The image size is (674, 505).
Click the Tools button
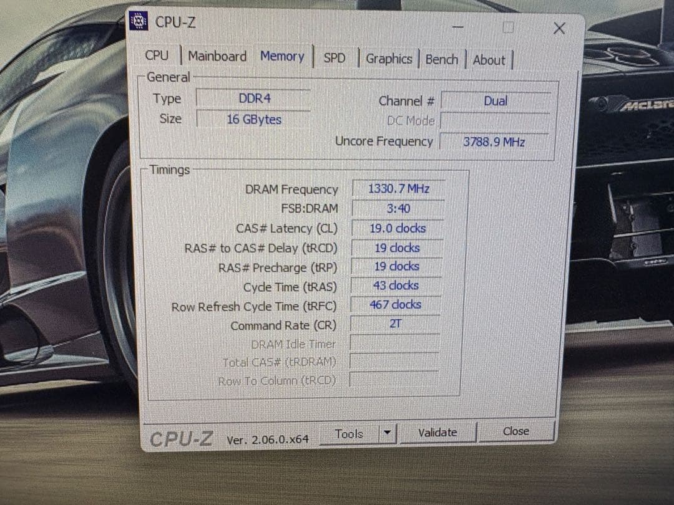349,433
